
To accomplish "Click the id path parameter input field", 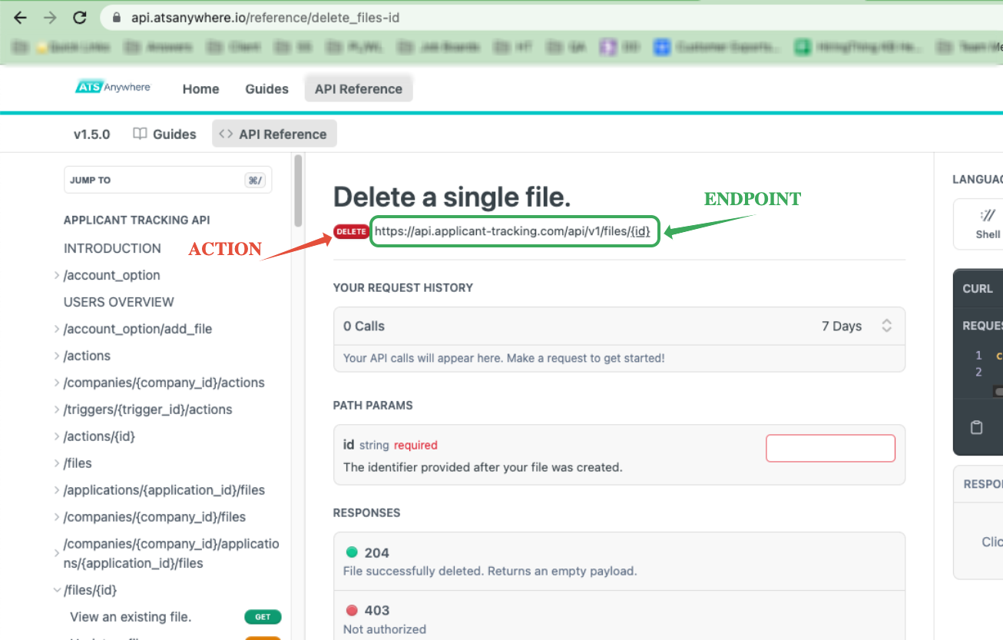I will pos(830,449).
